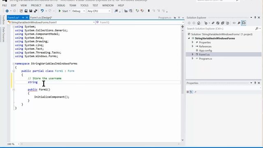Click the InitializeComponent(); code line
263x148 pixels.
tap(52, 97)
